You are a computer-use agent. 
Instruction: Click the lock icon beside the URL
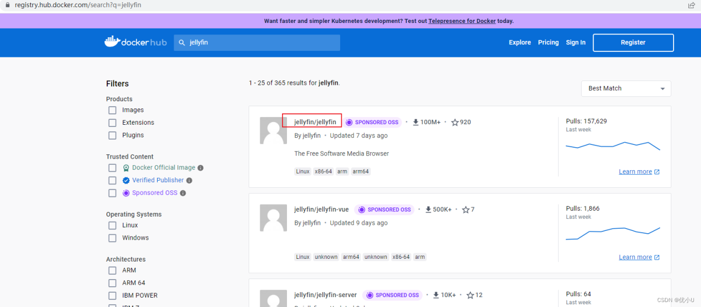pos(7,5)
